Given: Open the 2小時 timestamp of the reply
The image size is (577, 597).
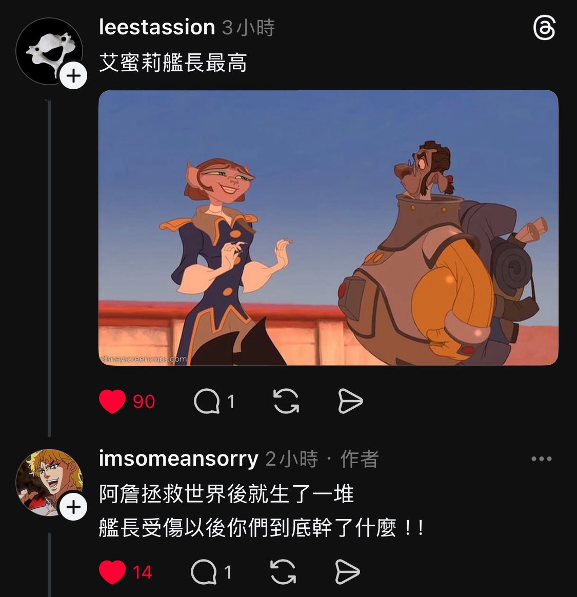Looking at the screenshot, I should coord(292,459).
